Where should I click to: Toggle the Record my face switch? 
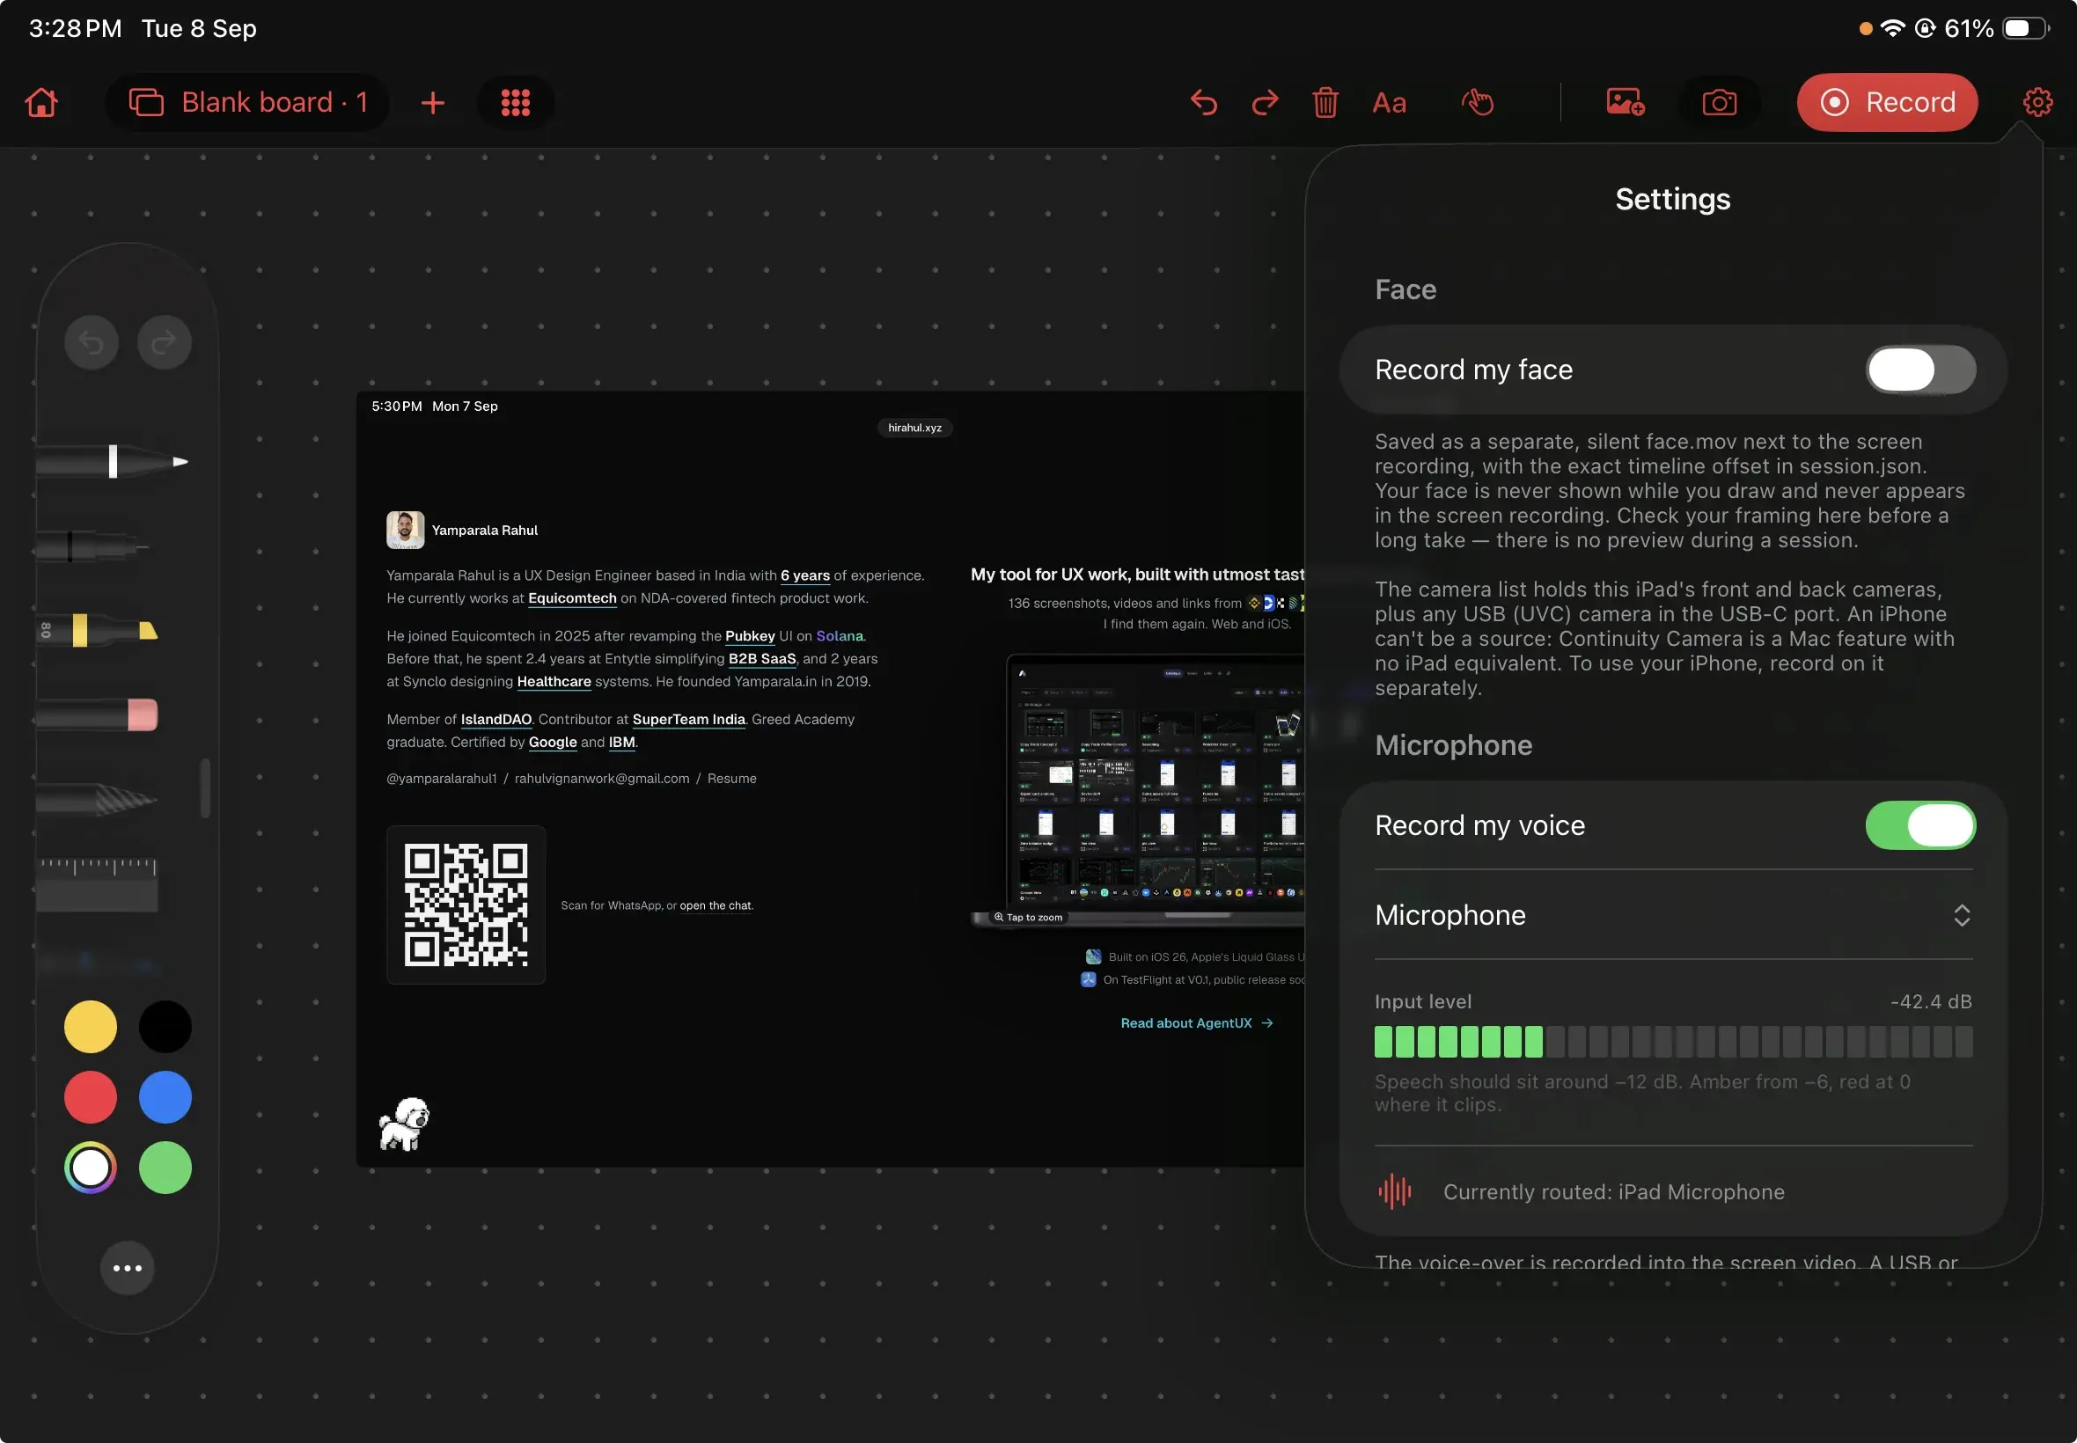1919,370
